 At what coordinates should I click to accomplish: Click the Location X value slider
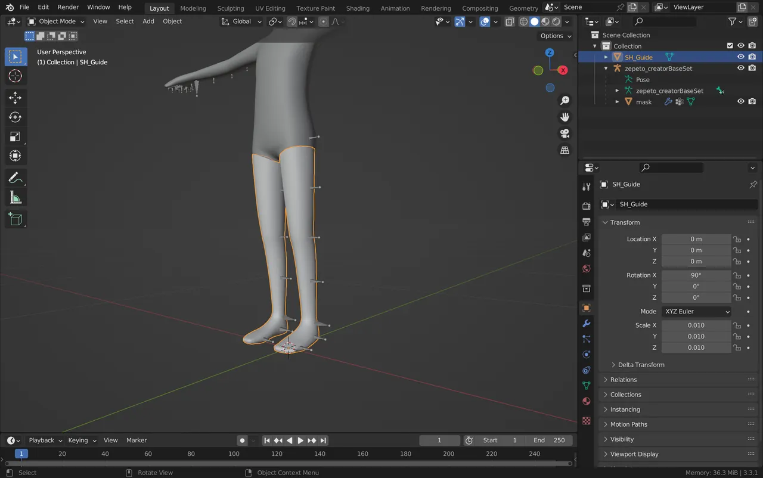[x=696, y=239]
